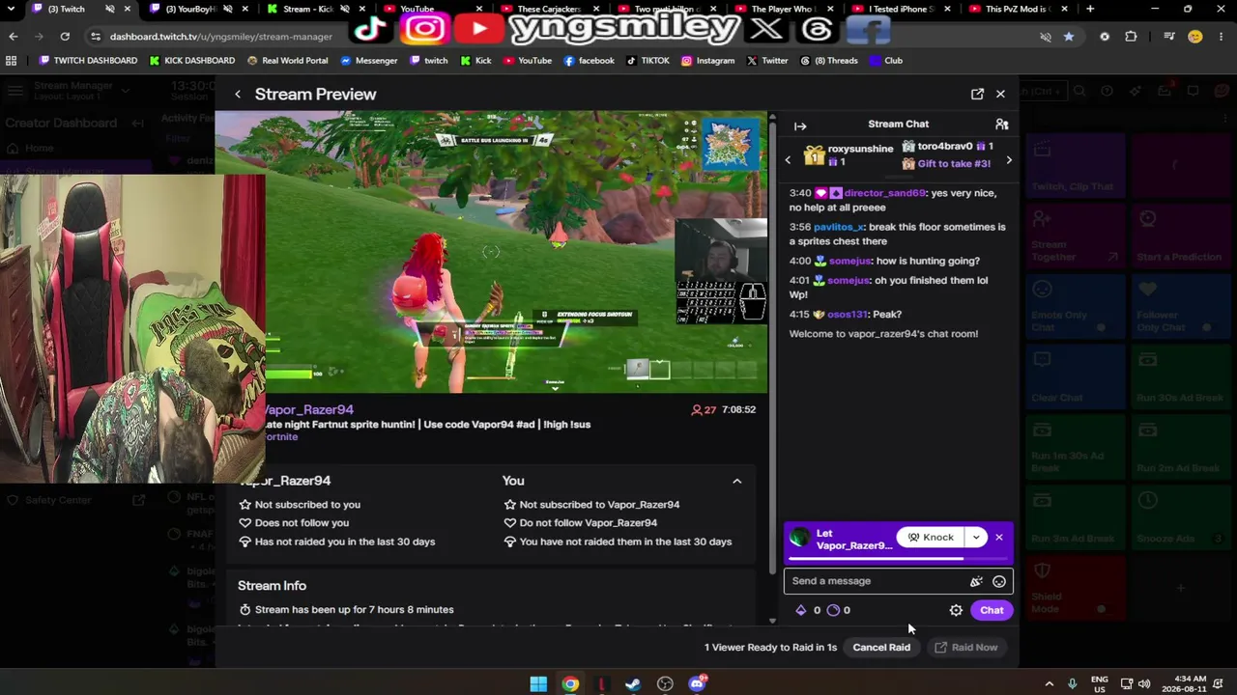Click chatter pavlitos_x's name

click(838, 227)
